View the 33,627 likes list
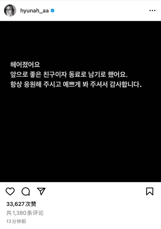The height and width of the screenshot is (229, 161). tap(21, 204)
